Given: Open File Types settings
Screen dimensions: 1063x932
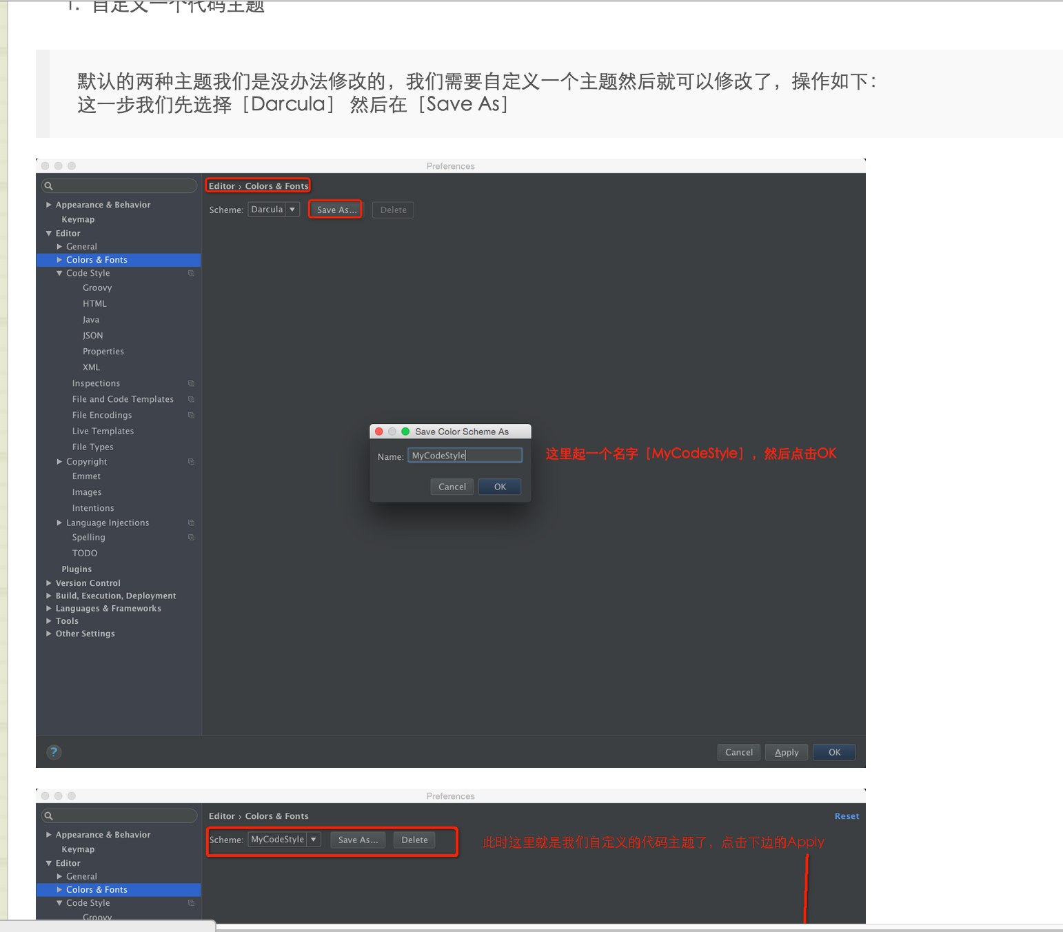Looking at the screenshot, I should point(93,447).
